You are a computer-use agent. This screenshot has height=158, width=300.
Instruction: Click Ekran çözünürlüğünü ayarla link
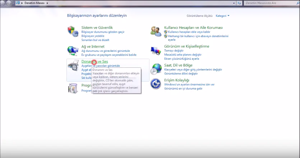181,59
